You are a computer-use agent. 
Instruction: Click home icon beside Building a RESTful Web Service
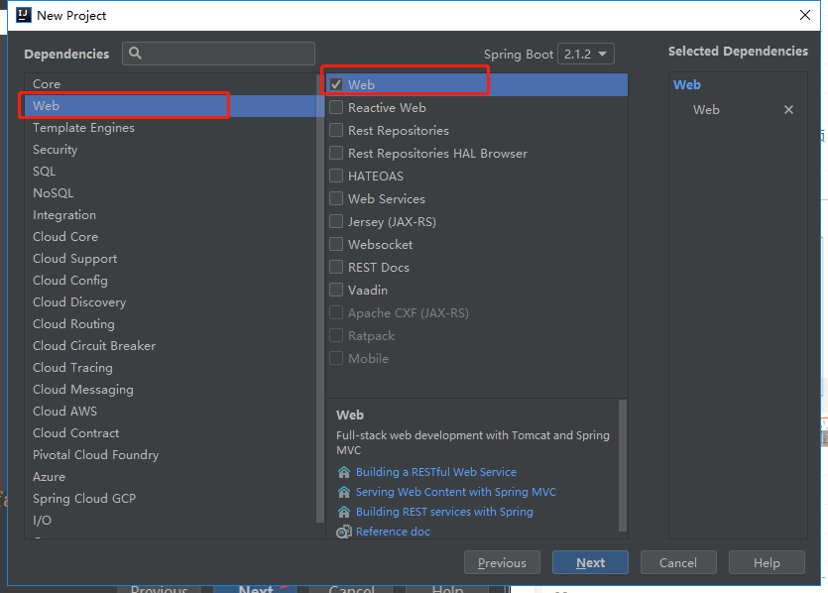click(344, 472)
